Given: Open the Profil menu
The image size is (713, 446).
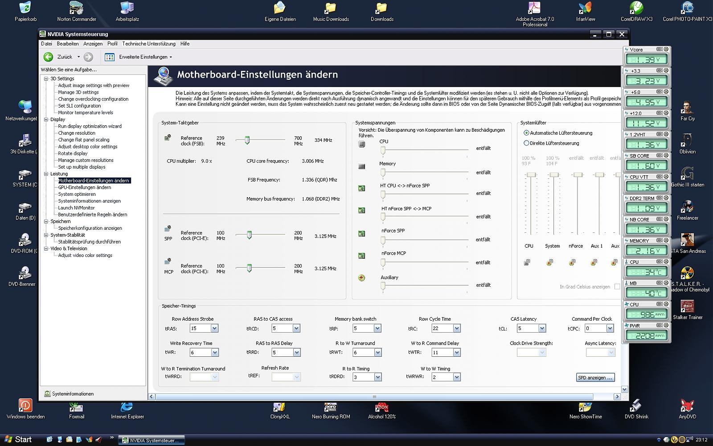Looking at the screenshot, I should [112, 44].
